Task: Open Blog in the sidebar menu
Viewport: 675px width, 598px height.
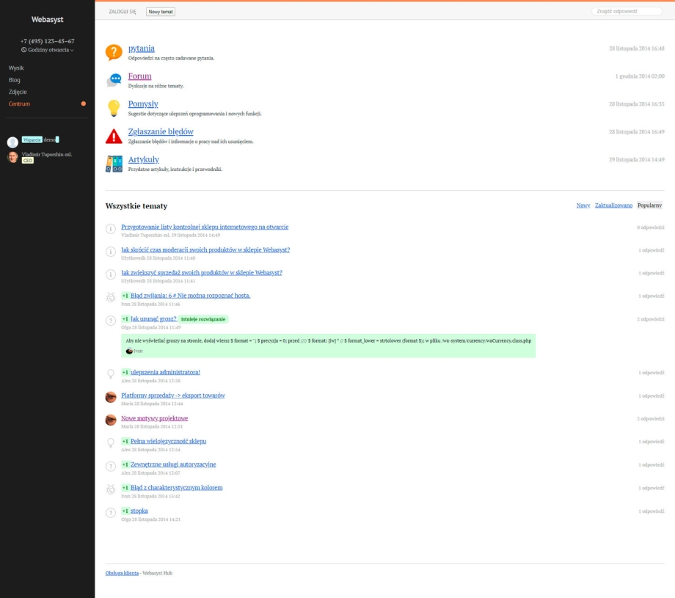Action: click(15, 80)
